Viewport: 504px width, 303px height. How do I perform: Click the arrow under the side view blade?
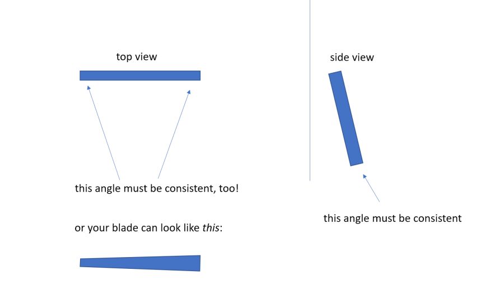tap(371, 188)
